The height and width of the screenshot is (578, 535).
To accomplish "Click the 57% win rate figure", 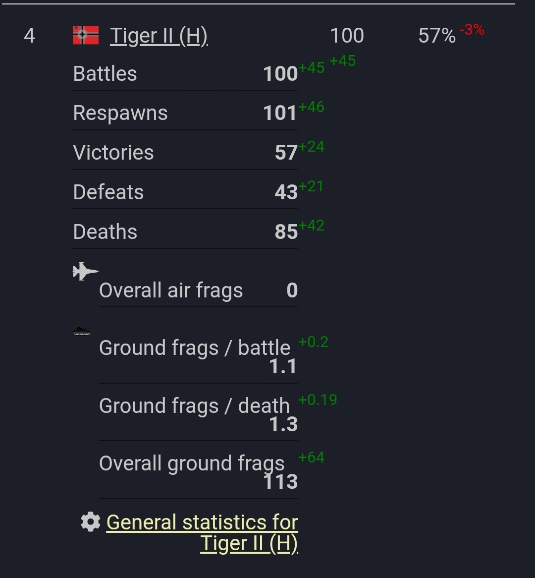I will point(436,36).
